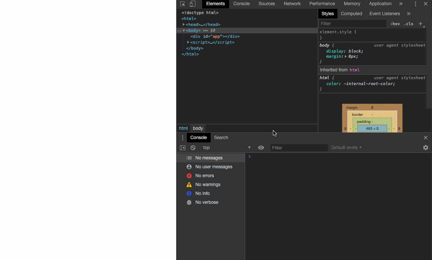The image size is (432, 260).
Task: Create live expression with the eye icon
Action: coord(261,148)
